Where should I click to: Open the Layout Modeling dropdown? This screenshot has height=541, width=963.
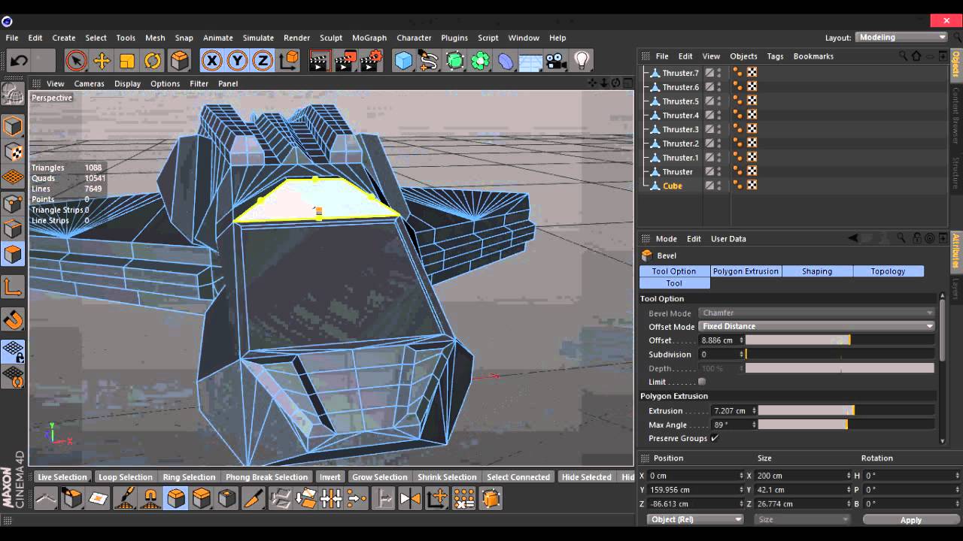click(901, 38)
